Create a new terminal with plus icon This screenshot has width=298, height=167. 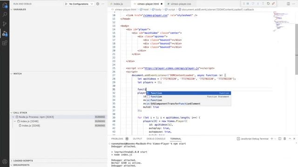click(x=272, y=139)
